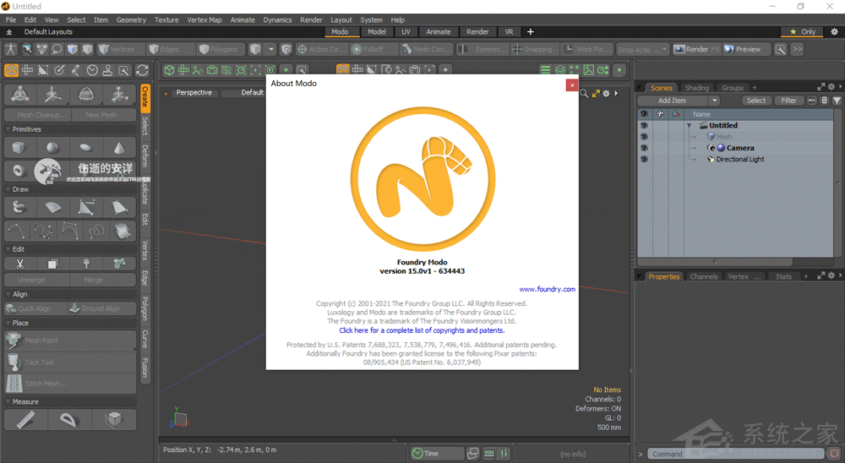Collapse the Place section
This screenshot has height=463, width=845.
tap(8, 323)
